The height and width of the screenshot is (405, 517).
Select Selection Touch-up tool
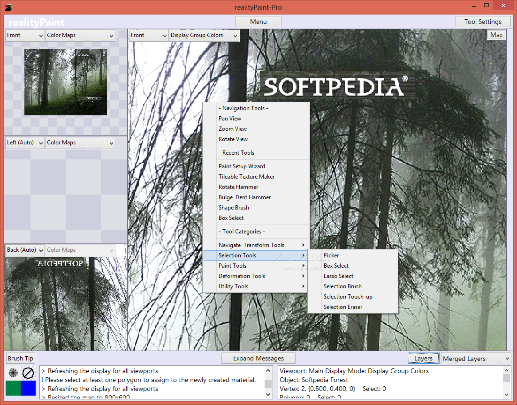353,297
